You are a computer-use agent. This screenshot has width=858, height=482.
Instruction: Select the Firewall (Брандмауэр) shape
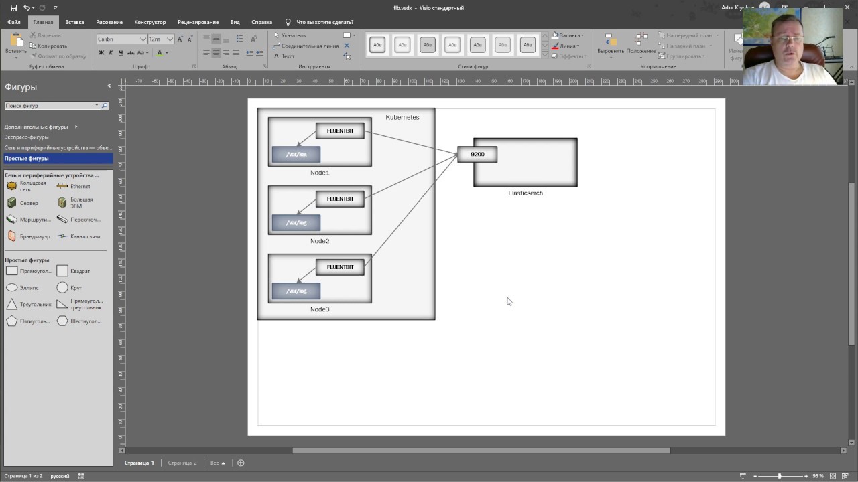28,236
